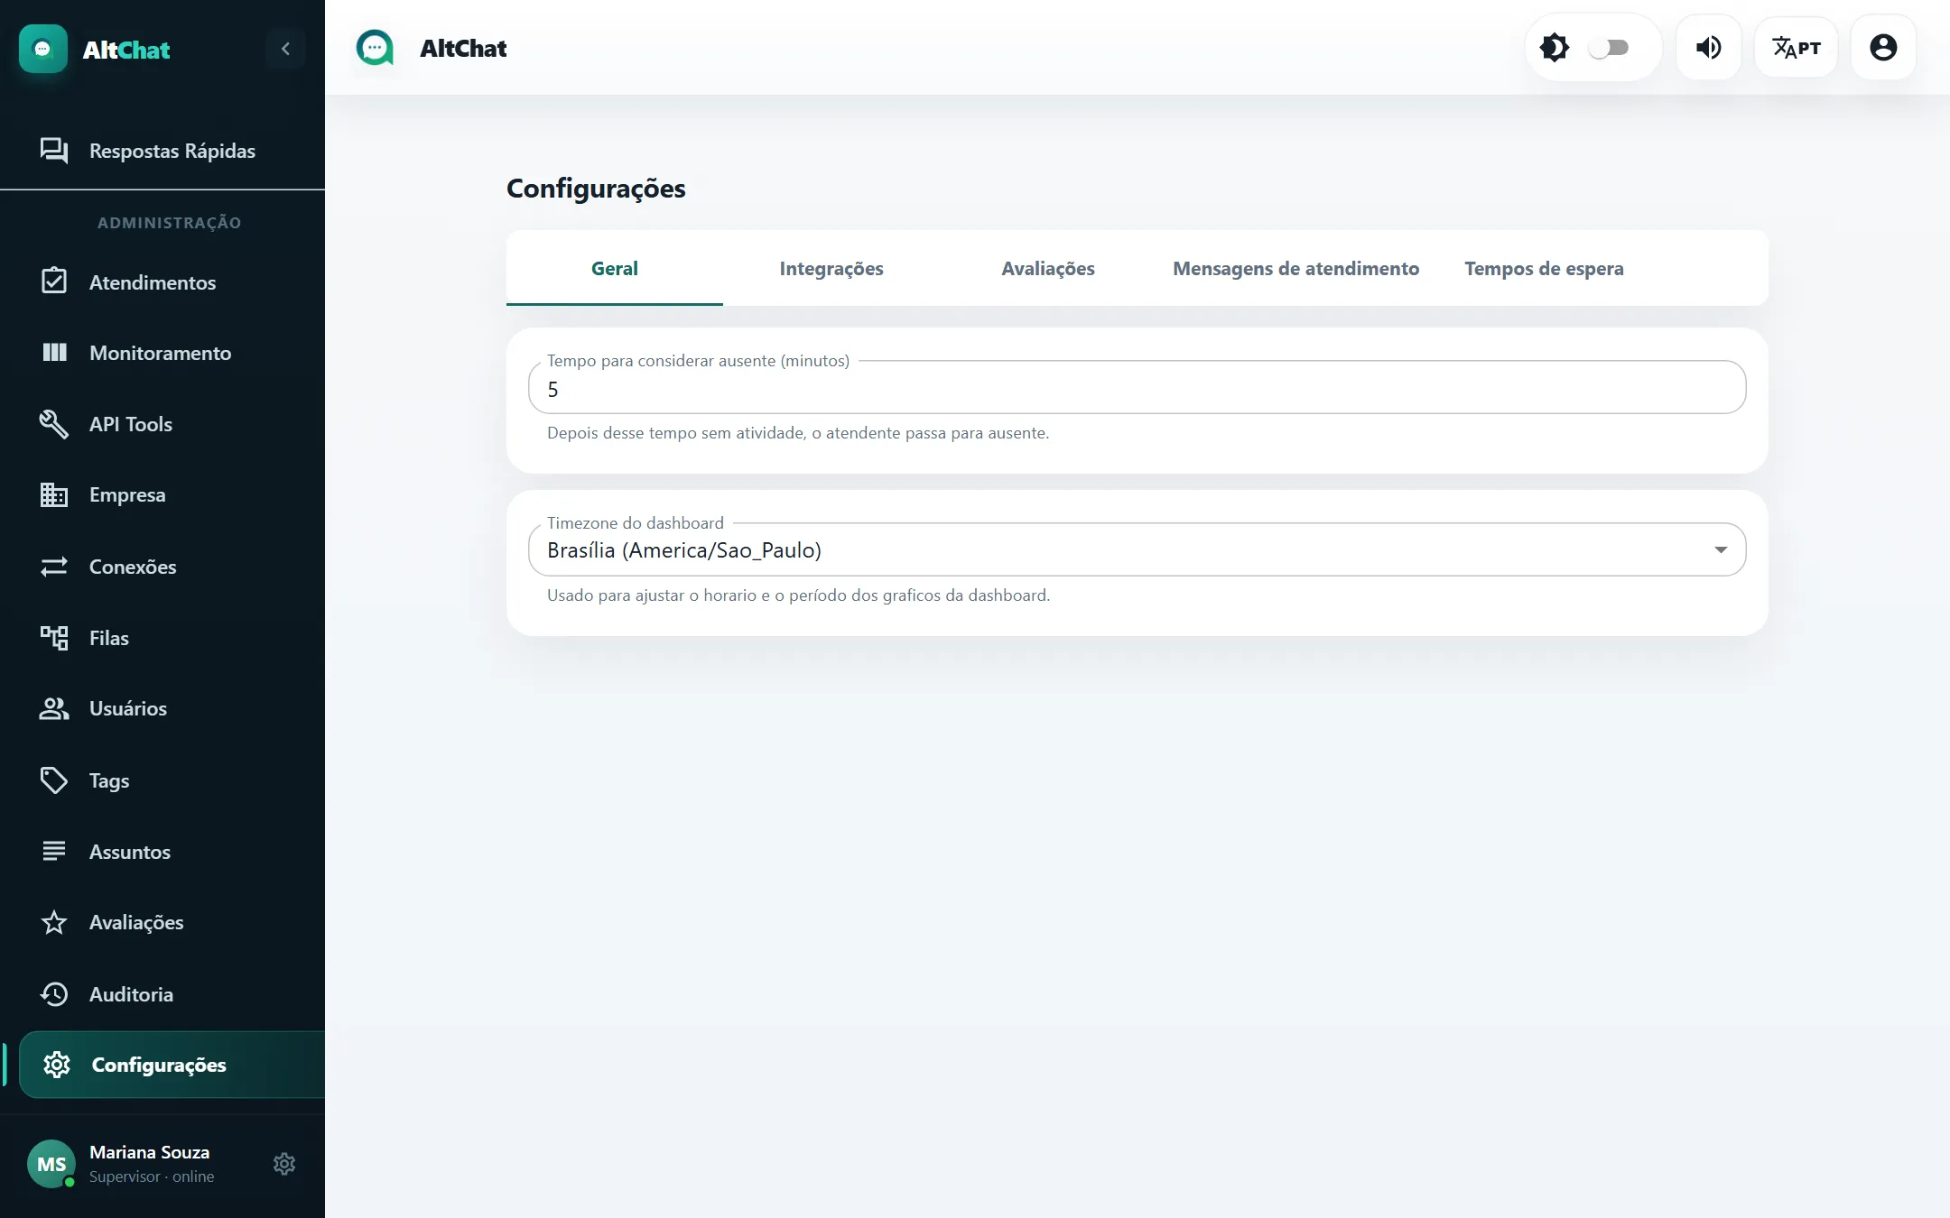Image resolution: width=1950 pixels, height=1218 pixels.
Task: Click the Monitoramento columns icon
Action: tap(54, 352)
